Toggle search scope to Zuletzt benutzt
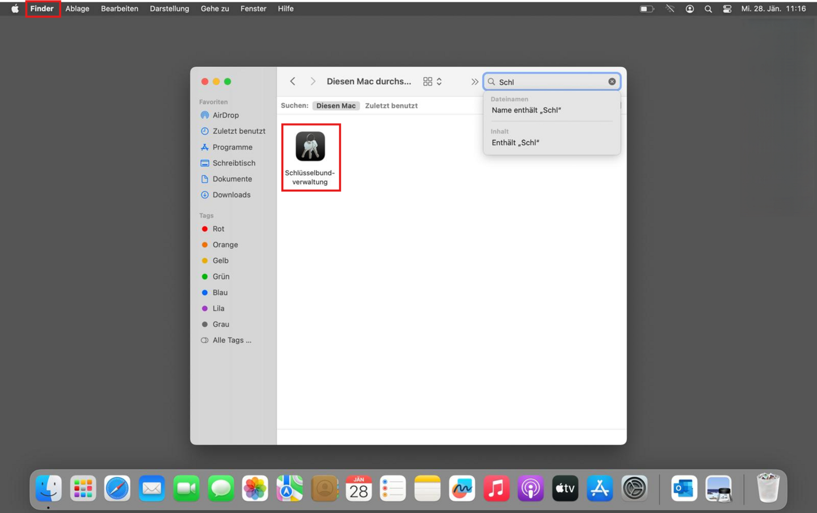Image resolution: width=817 pixels, height=513 pixels. 391,106
